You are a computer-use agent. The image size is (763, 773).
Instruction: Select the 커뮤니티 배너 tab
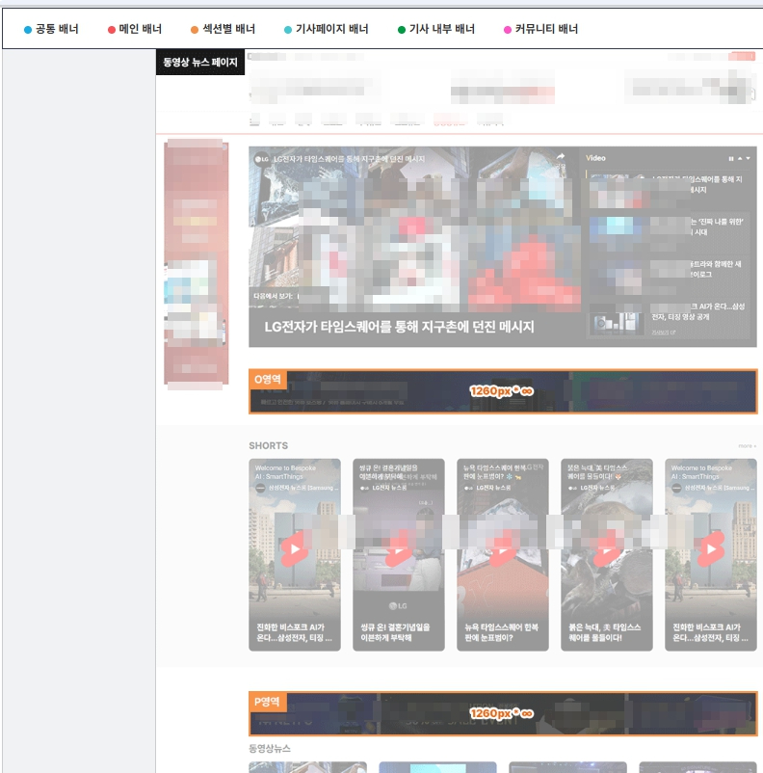tap(541, 29)
